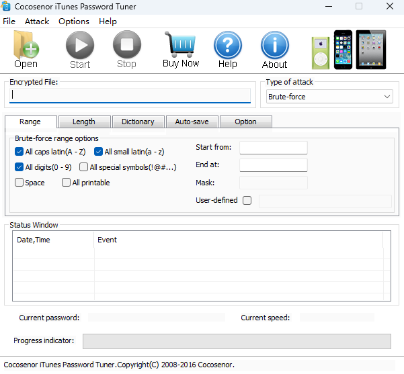Click the Date,Time column header
This screenshot has height=374, width=404.
click(x=53, y=240)
